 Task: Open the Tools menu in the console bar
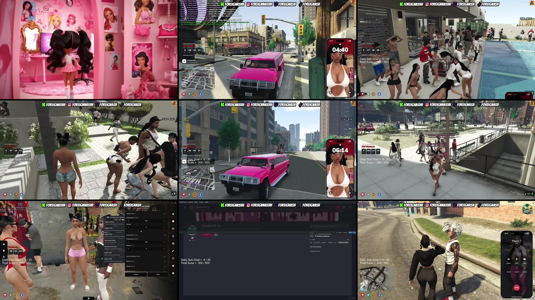tap(201, 202)
